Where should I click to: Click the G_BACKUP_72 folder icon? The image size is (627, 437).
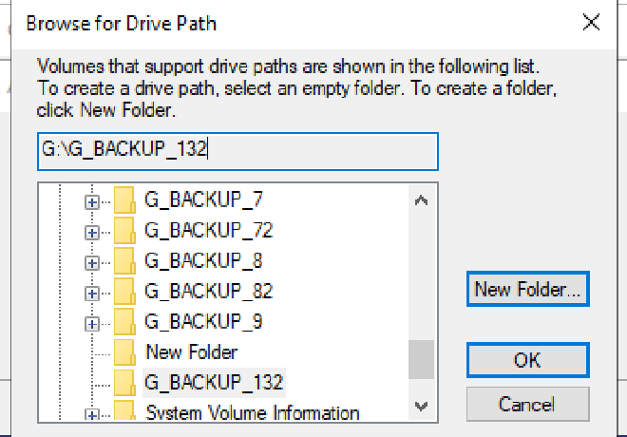coord(123,231)
